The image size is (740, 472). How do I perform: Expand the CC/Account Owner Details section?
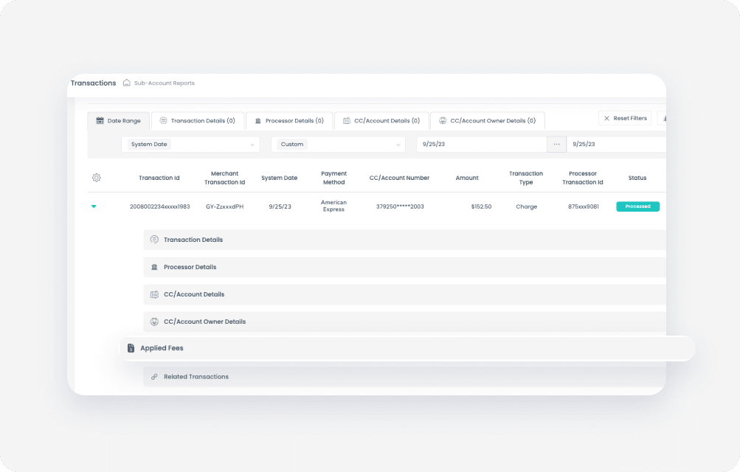point(404,322)
